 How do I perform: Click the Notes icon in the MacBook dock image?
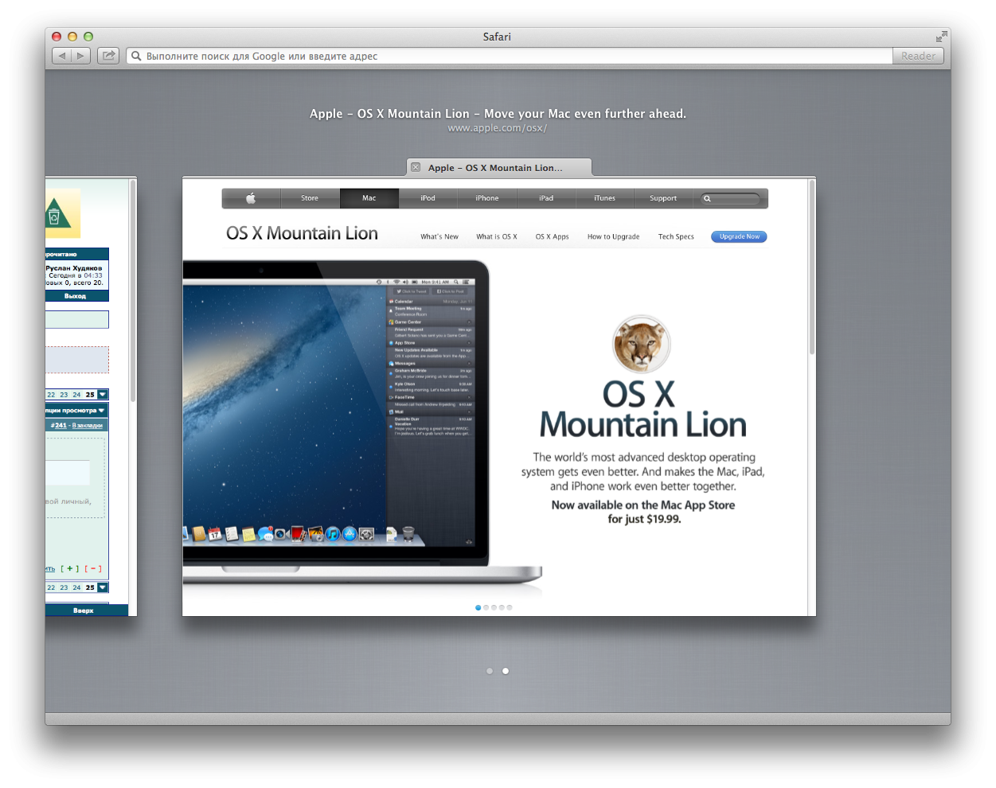[248, 535]
